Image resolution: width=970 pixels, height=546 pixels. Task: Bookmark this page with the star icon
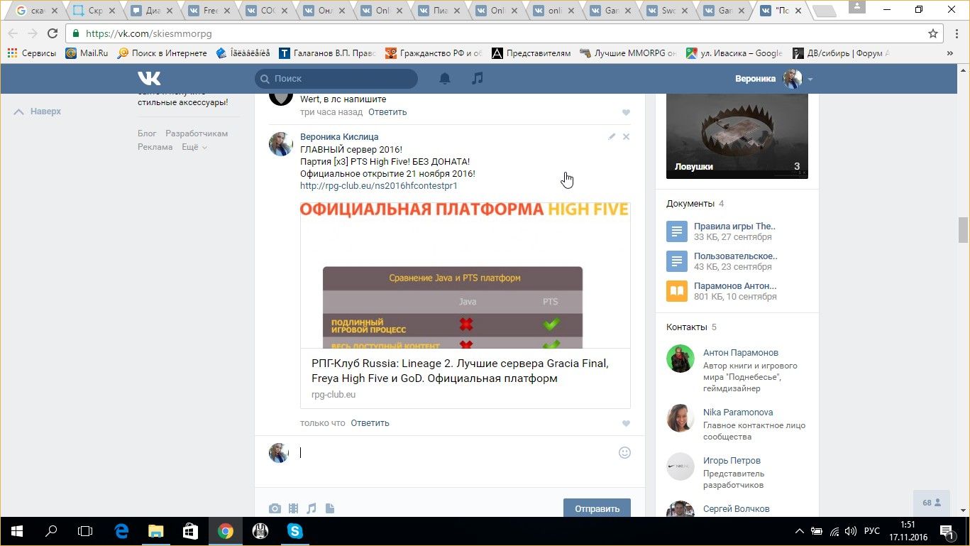click(x=933, y=33)
